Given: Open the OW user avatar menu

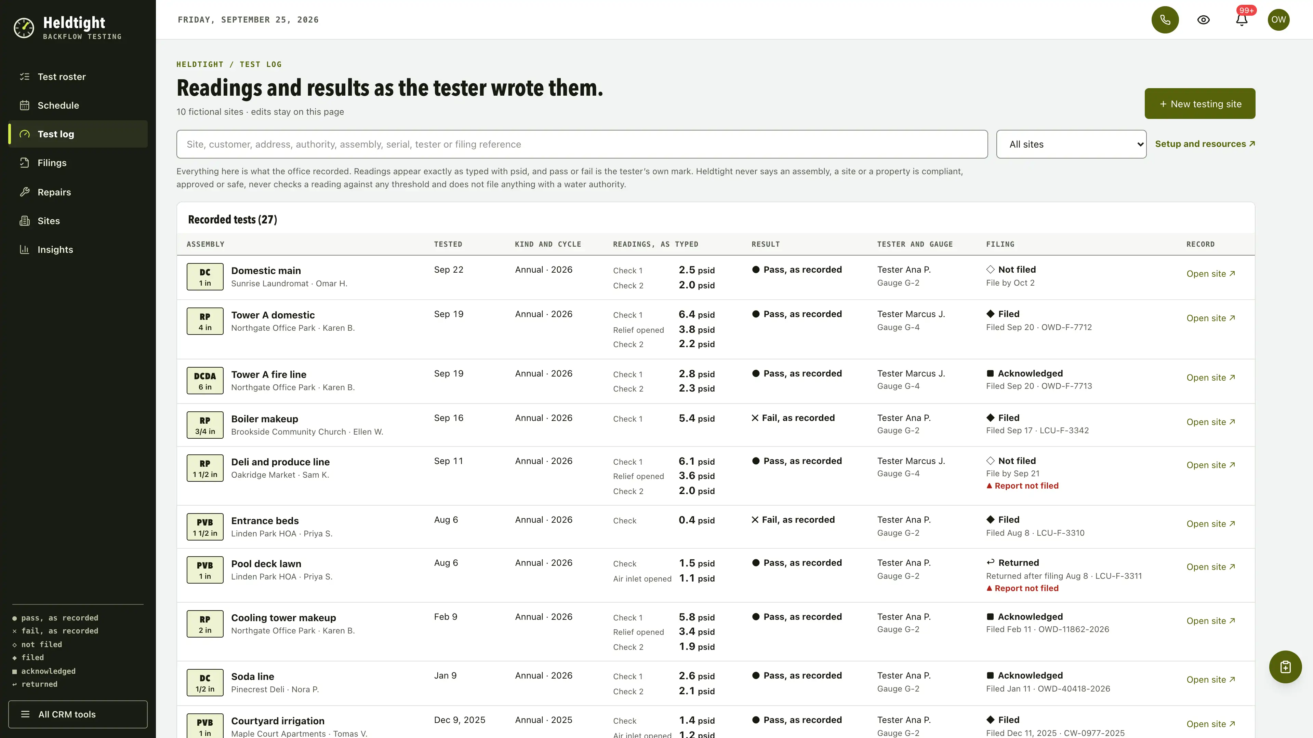Looking at the screenshot, I should [1278, 20].
